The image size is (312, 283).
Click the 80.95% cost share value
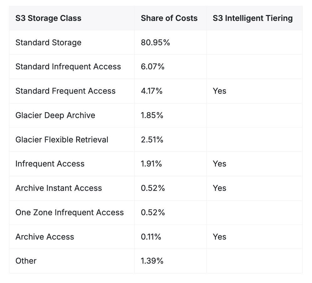[x=155, y=42]
